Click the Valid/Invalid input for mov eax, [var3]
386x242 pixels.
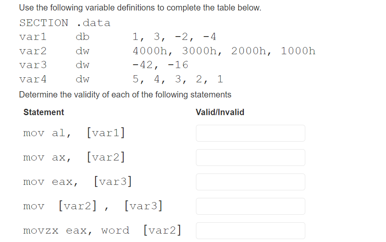pos(250,182)
